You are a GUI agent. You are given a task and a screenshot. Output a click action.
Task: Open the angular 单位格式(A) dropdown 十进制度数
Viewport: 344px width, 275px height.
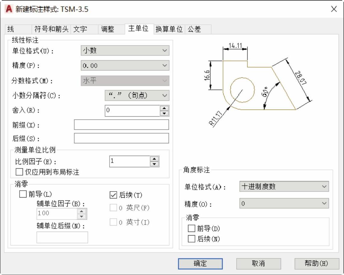pyautogui.click(x=284, y=186)
